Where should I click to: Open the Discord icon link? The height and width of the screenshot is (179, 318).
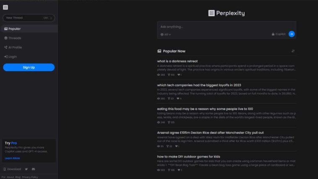pos(34,169)
